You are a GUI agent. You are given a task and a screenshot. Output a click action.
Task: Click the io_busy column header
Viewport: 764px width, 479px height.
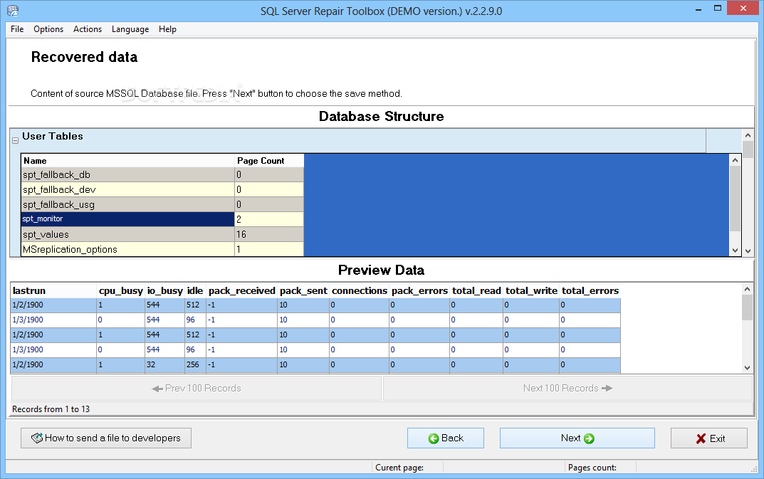point(164,291)
